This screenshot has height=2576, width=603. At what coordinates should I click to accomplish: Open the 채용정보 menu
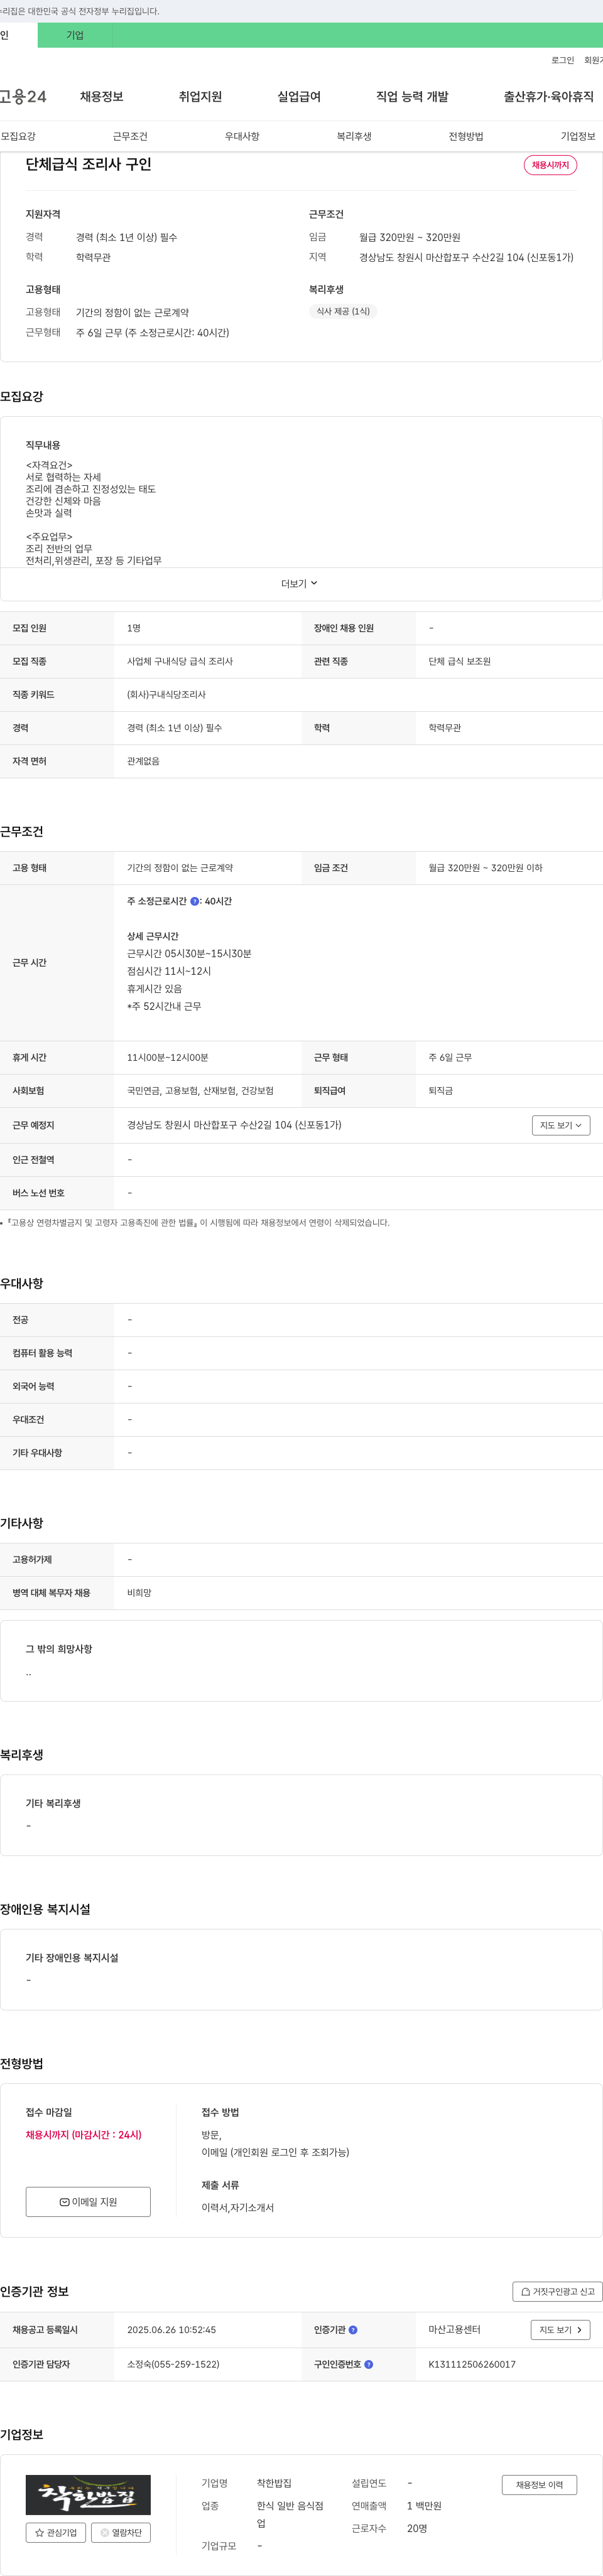pos(101,97)
